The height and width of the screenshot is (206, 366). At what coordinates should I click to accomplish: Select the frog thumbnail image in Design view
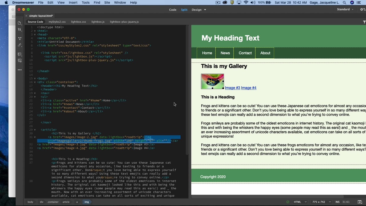[x=212, y=81]
